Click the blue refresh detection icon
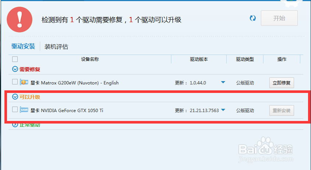Viewport: 311px width, 170px height. coord(253,18)
